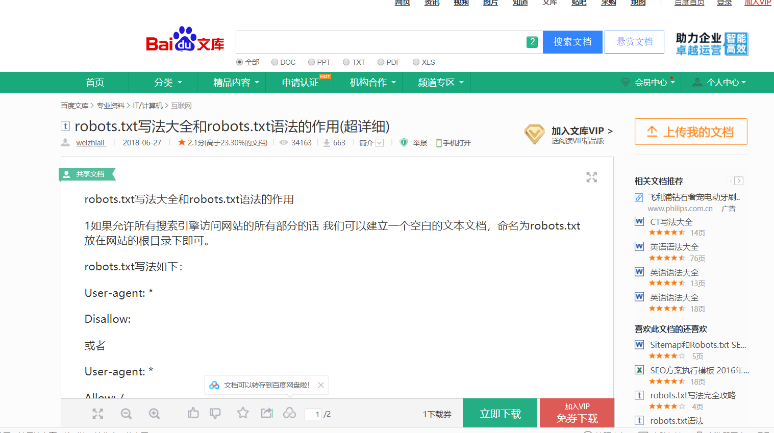Select the TXT file type filter

click(346, 62)
